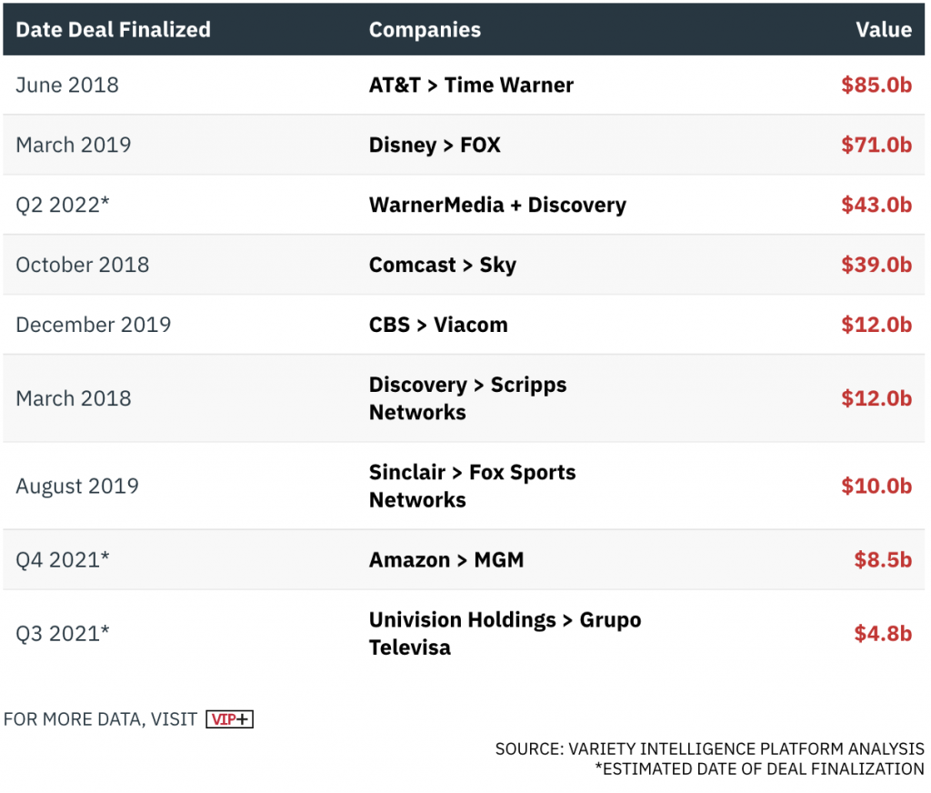Click "FOR MORE DATA, VISIT" text
The image size is (931, 793).
click(x=100, y=719)
